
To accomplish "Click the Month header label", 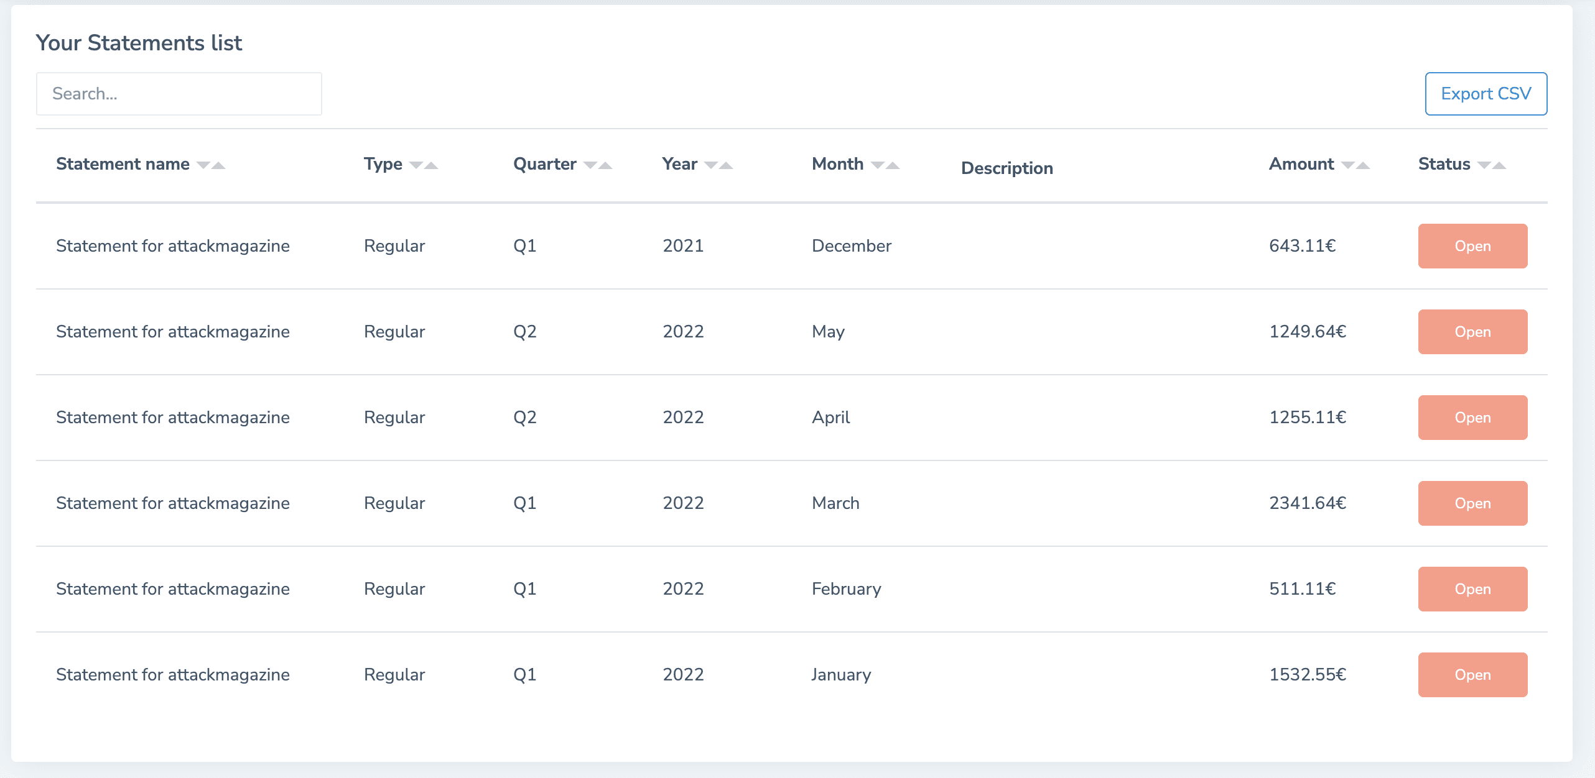I will tap(837, 164).
